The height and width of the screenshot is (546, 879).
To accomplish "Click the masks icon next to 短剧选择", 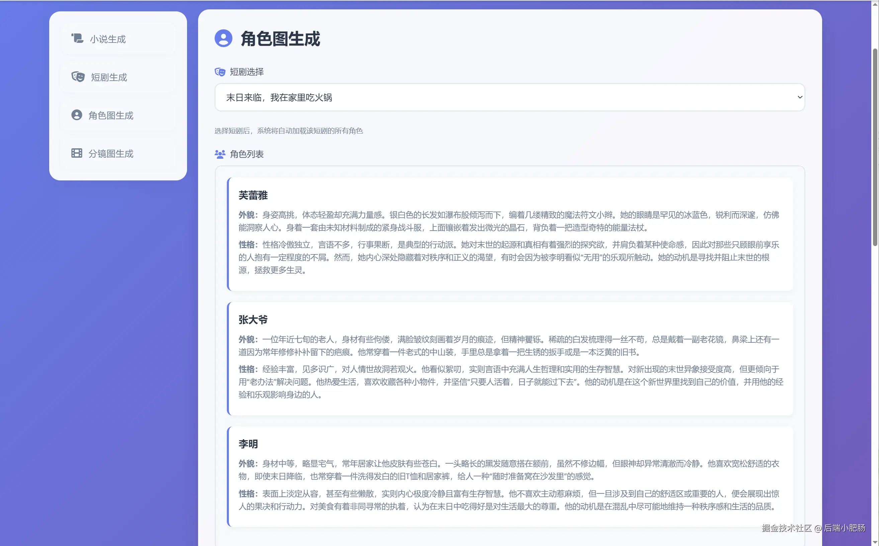I will tap(220, 72).
